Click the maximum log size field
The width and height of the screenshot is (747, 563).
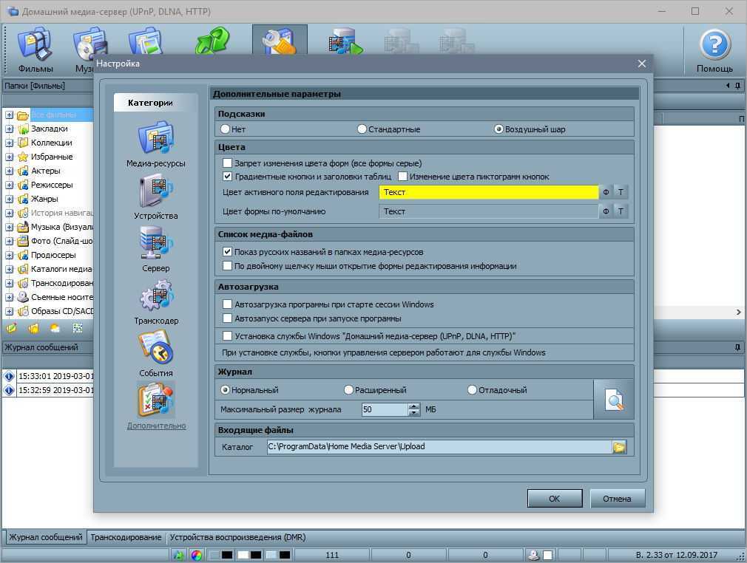click(385, 409)
